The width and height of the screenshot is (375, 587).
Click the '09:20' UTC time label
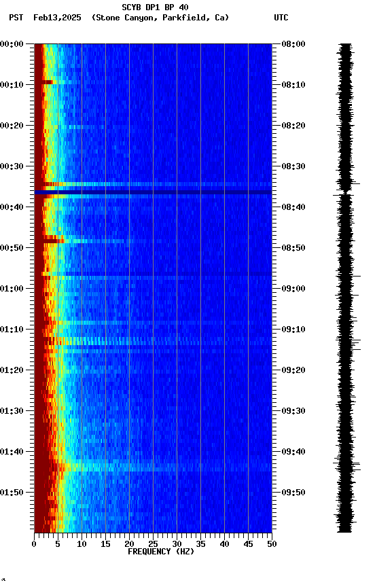tap(293, 371)
